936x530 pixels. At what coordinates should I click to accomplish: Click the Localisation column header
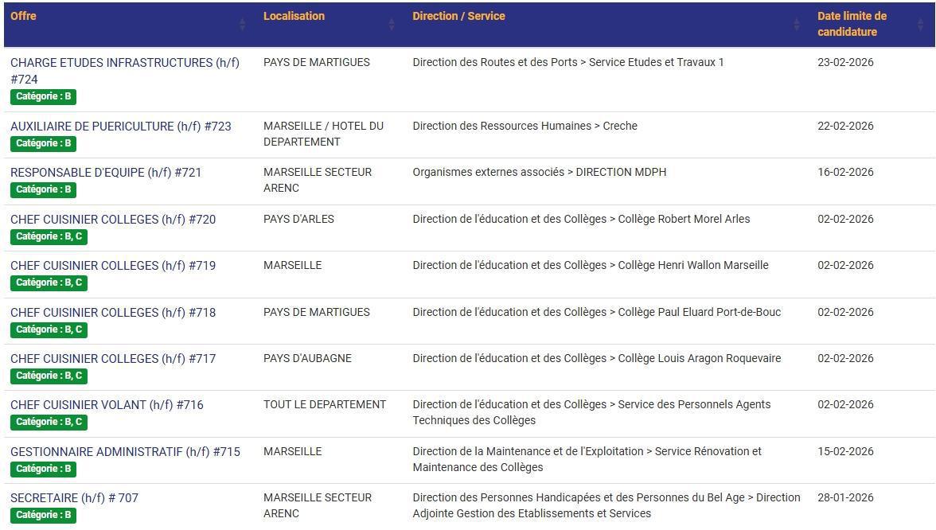tap(294, 16)
